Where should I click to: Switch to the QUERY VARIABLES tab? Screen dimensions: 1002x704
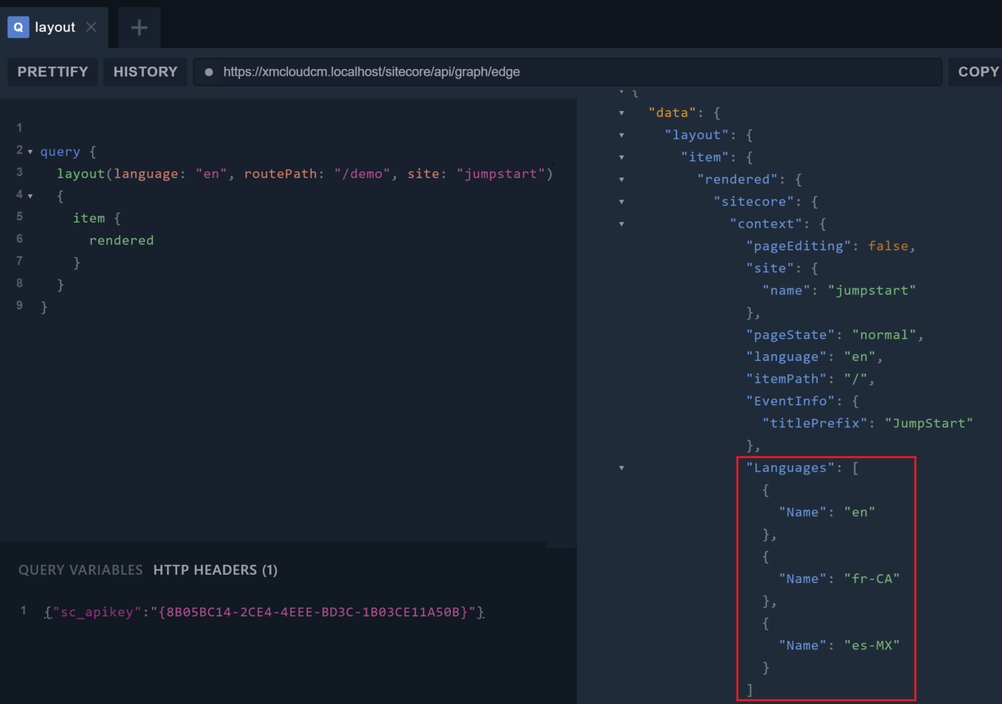click(x=80, y=570)
